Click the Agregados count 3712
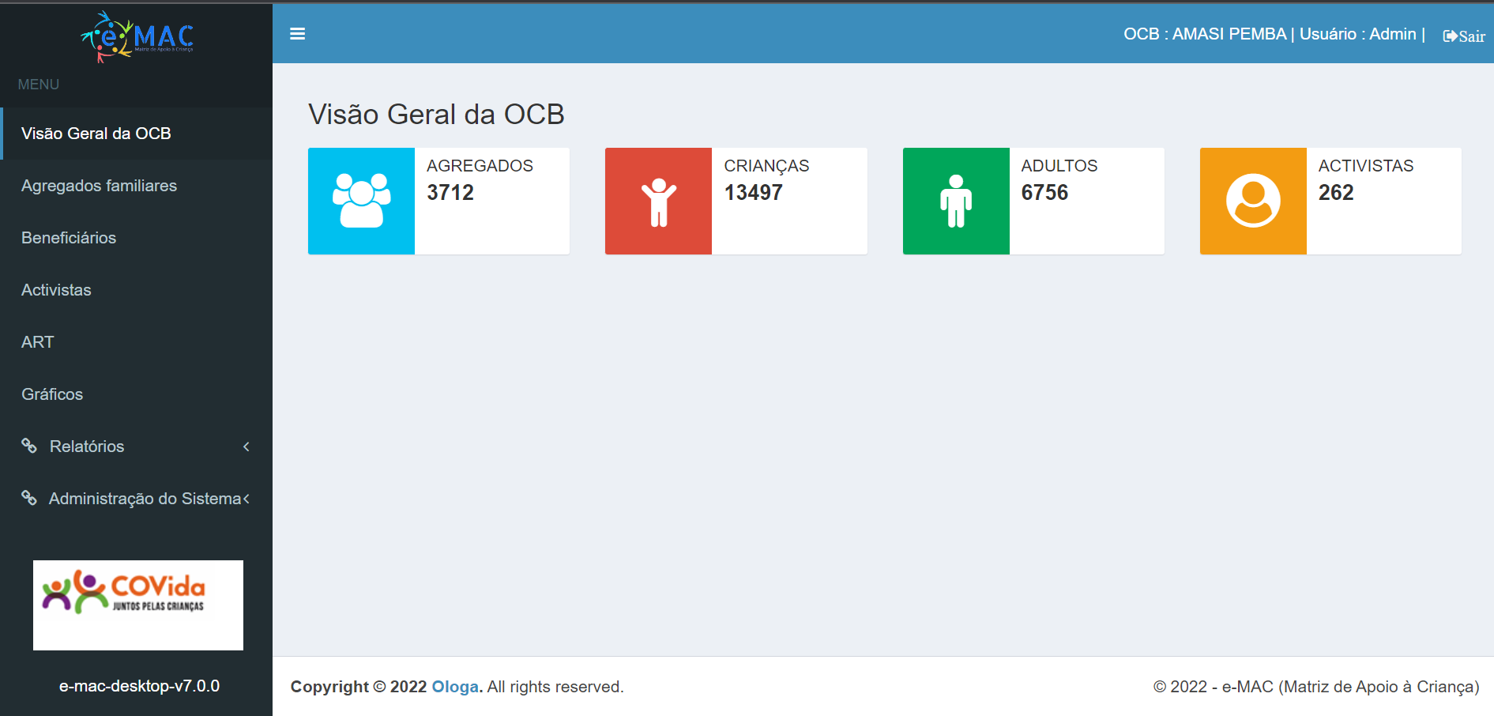The image size is (1494, 716). [x=450, y=193]
